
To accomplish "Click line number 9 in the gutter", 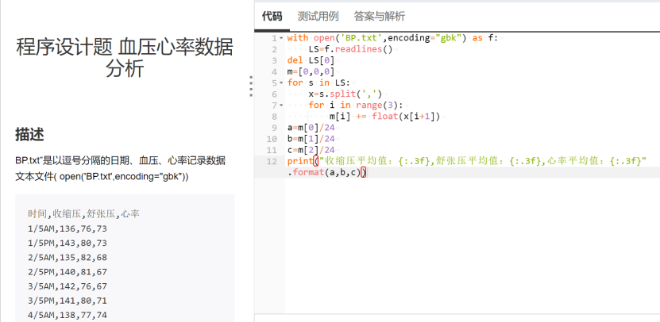I will pos(275,128).
